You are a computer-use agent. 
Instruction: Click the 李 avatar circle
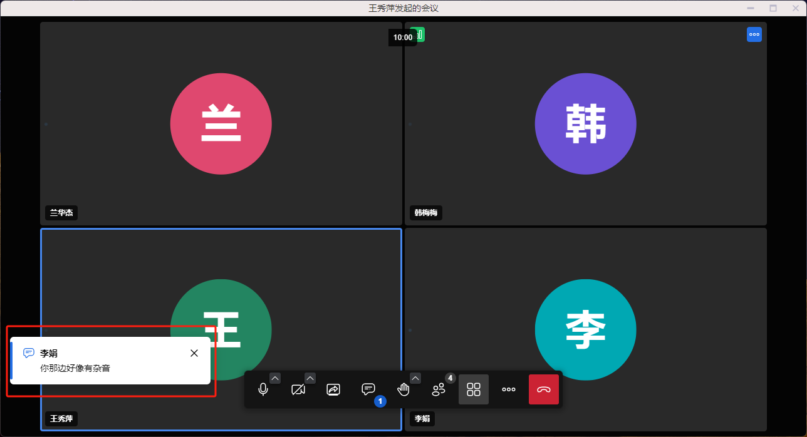point(585,330)
